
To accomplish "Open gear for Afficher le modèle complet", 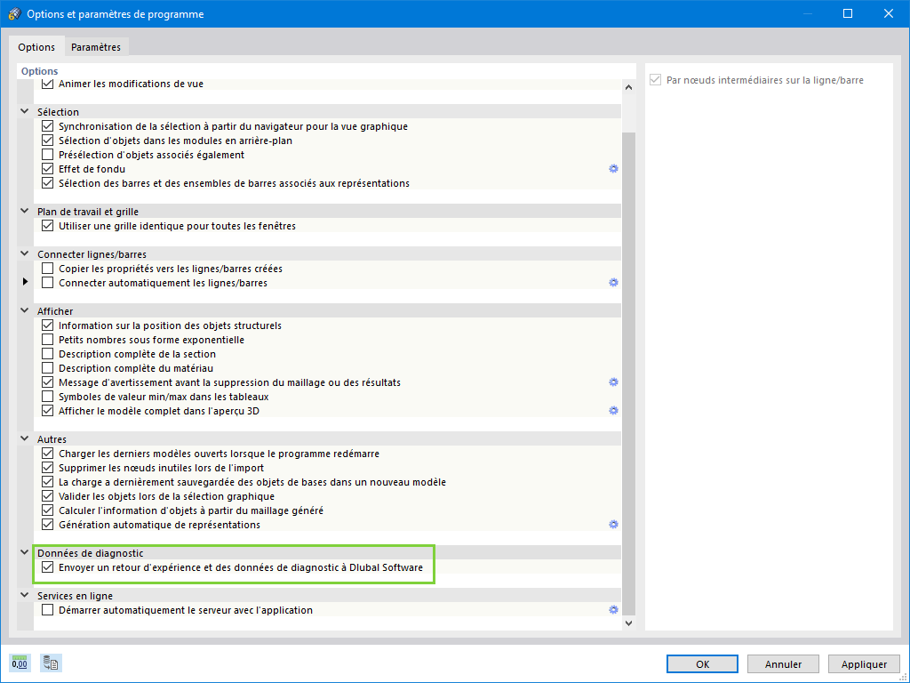I will click(613, 411).
